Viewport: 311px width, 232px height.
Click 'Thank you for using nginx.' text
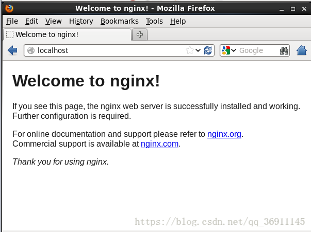click(x=60, y=162)
